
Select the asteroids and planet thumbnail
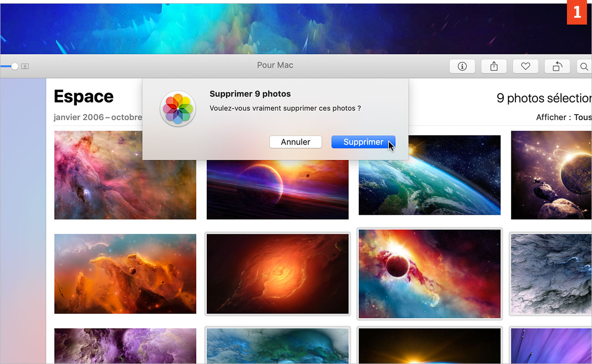[551, 175]
